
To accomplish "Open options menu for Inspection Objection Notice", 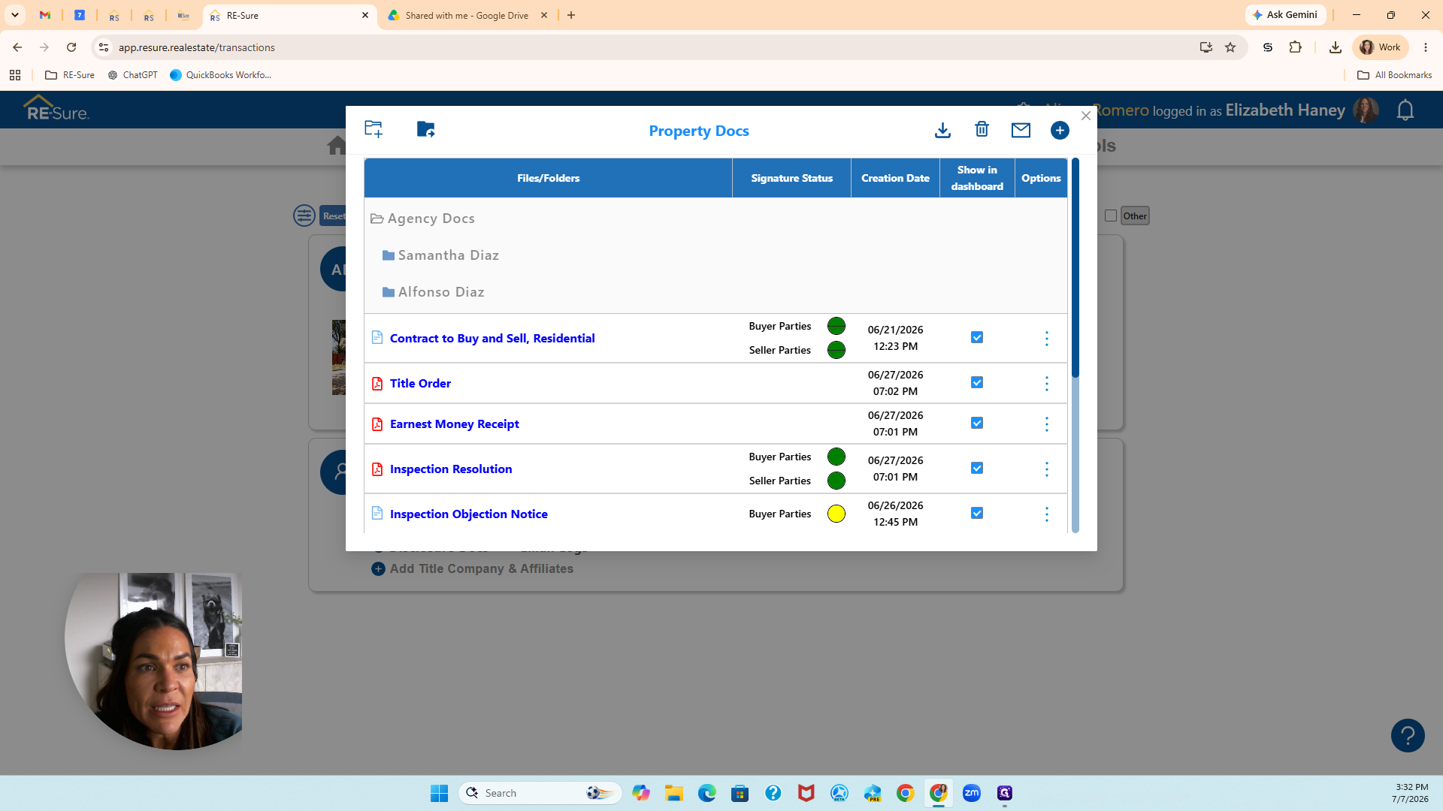I will (x=1046, y=514).
